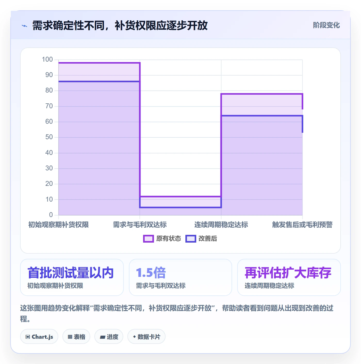Click the 表格 tag
Image resolution: width=361 pixels, height=364 pixels.
tap(76, 337)
